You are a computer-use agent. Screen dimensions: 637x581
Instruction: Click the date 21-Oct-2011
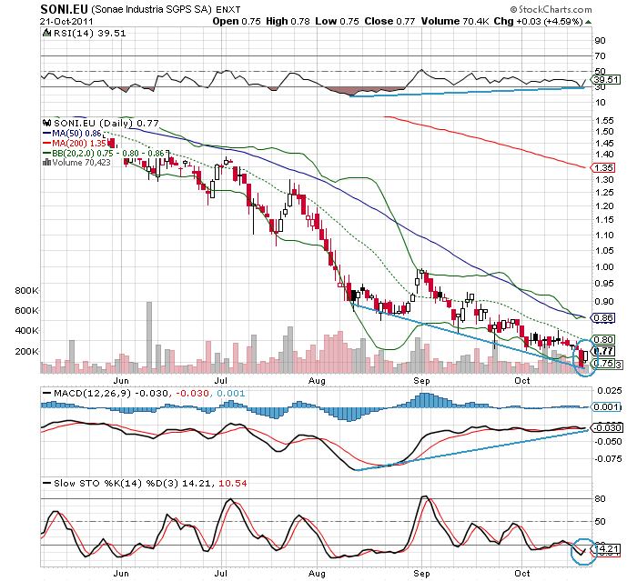pyautogui.click(x=66, y=22)
